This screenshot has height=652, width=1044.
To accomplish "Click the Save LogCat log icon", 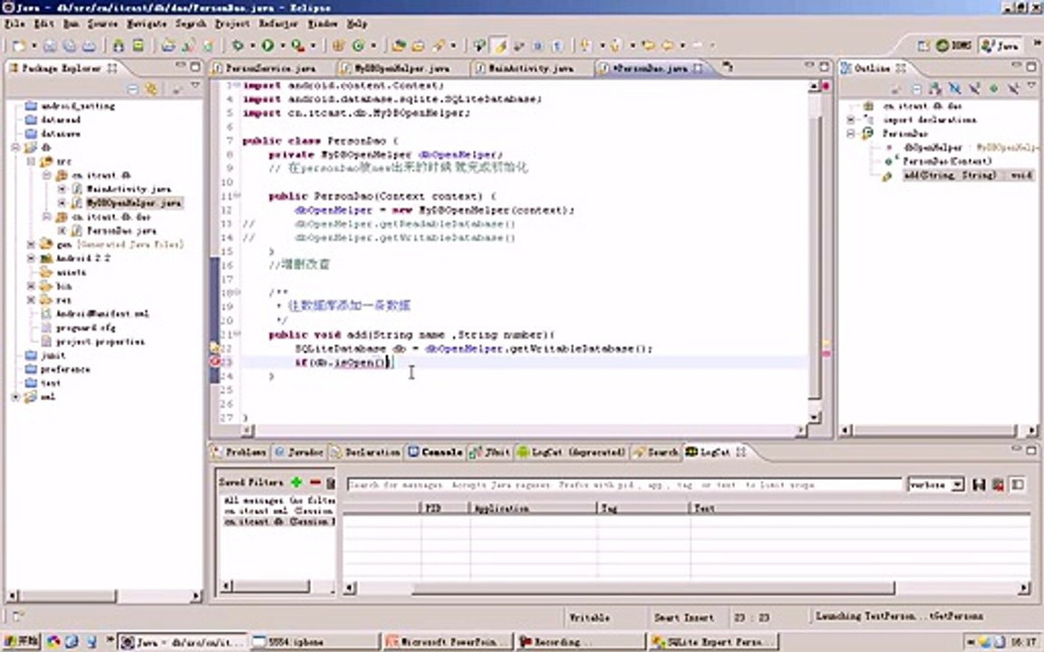I will [978, 484].
